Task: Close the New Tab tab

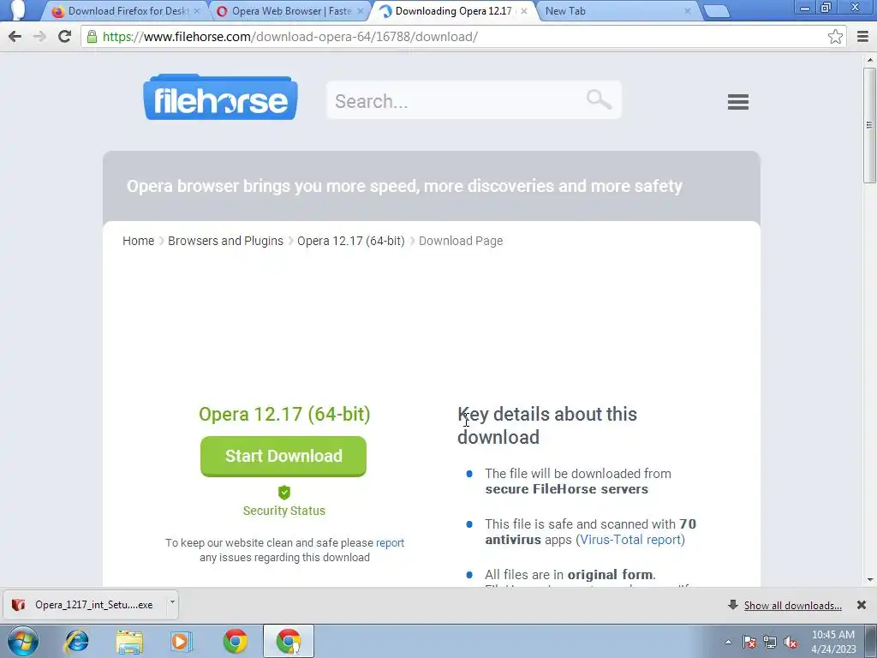Action: point(688,10)
